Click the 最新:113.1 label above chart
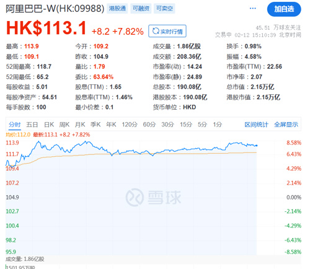This screenshot has height=269, width=310. [x=45, y=135]
